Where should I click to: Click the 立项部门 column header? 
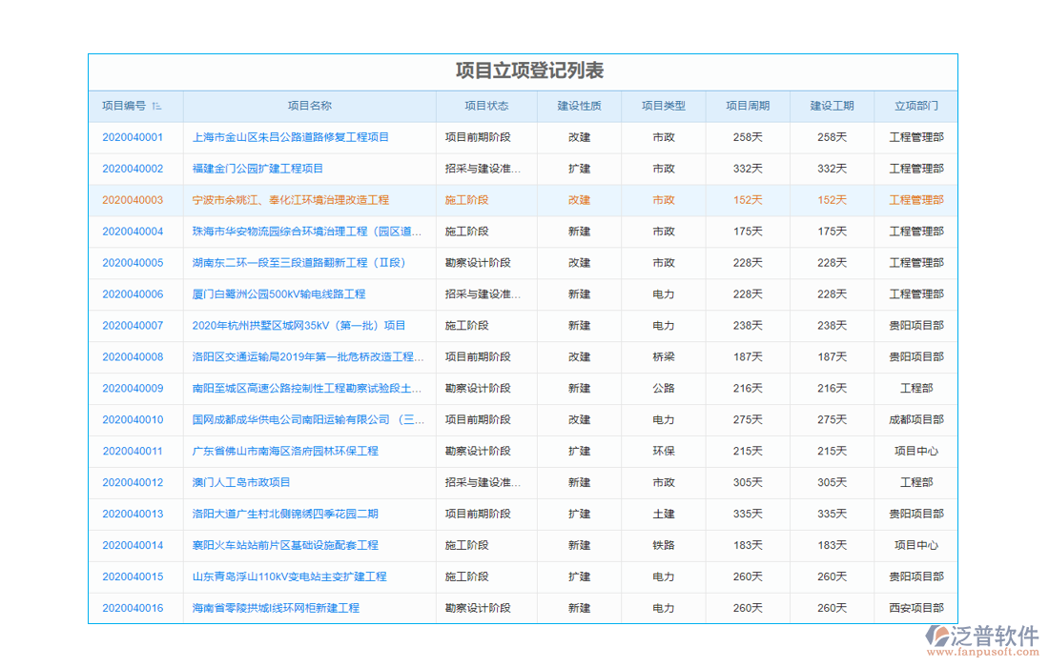click(915, 106)
